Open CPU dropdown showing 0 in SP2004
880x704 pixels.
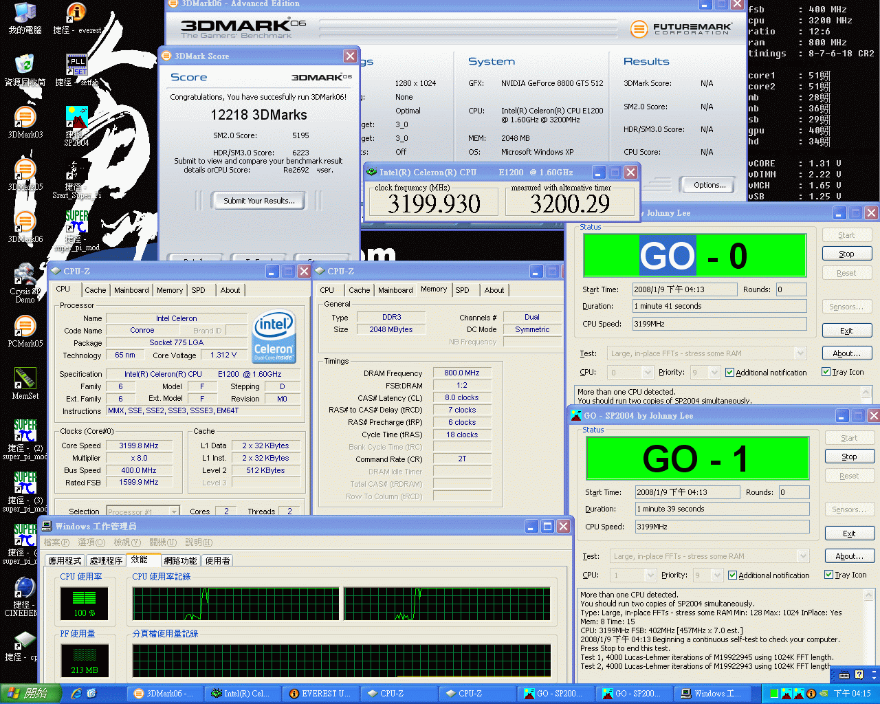pyautogui.click(x=630, y=372)
